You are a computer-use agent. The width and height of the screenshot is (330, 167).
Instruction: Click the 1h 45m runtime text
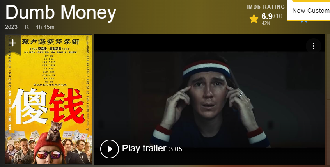45,27
